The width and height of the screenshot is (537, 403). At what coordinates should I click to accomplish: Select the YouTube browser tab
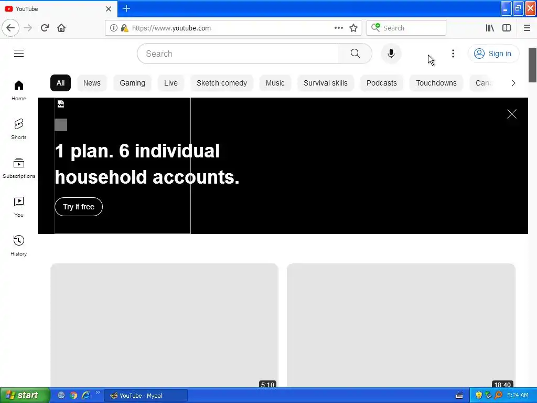point(58,8)
